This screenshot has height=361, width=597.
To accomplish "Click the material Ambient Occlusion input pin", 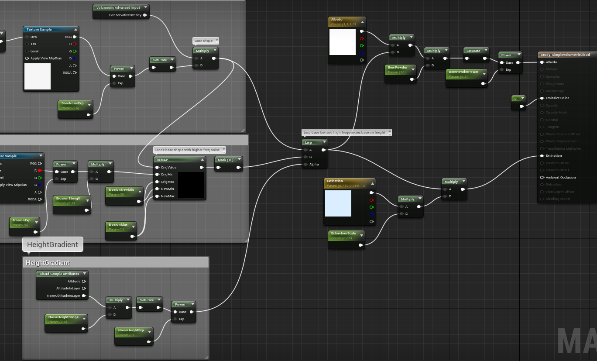I will [x=542, y=177].
